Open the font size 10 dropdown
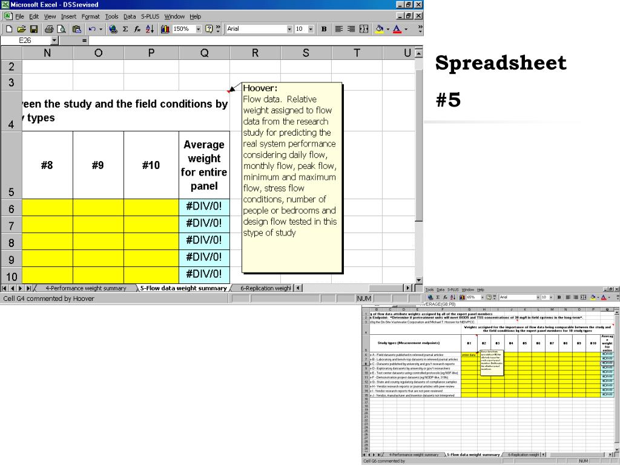This screenshot has width=620, height=465. pos(311,29)
